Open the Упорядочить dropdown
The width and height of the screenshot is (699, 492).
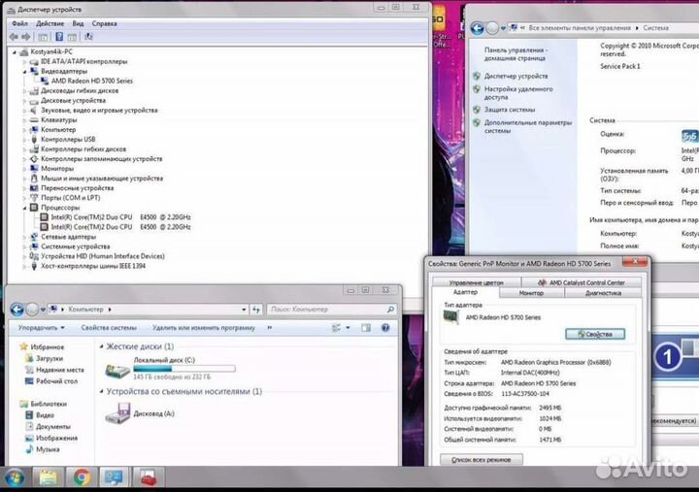[41, 328]
